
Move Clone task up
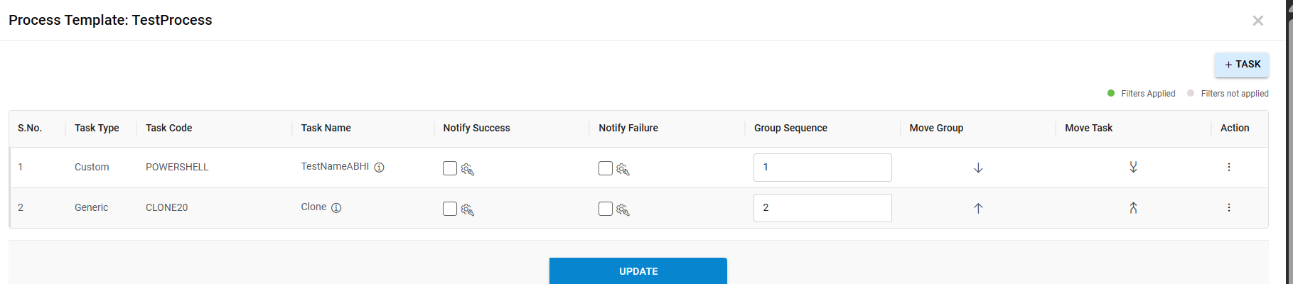1133,208
